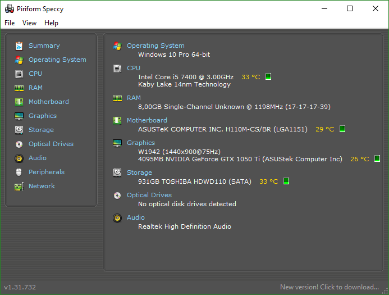Click the v1.31.732 version label

tap(20, 287)
